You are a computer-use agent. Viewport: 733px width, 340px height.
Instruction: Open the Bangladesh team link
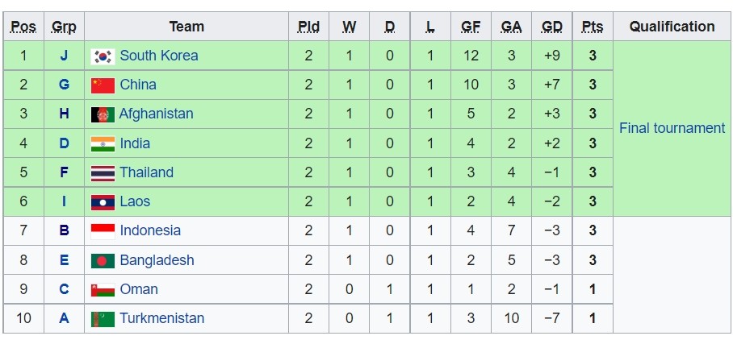(157, 260)
